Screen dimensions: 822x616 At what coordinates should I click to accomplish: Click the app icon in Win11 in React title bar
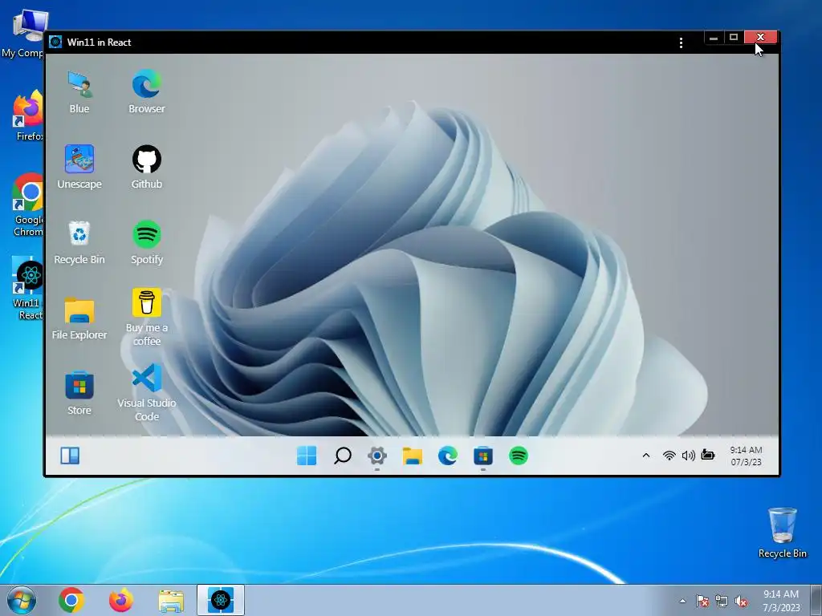[x=55, y=42]
